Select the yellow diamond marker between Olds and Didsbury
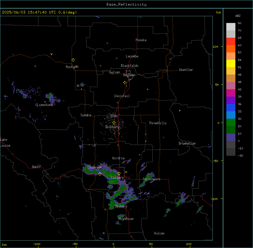253x248 pixels. (x=114, y=123)
